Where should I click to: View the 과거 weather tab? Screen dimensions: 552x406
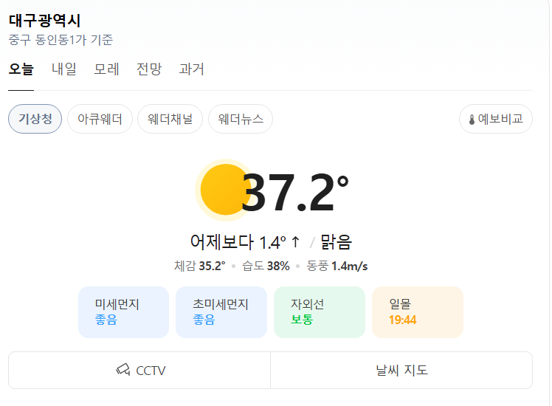click(192, 69)
